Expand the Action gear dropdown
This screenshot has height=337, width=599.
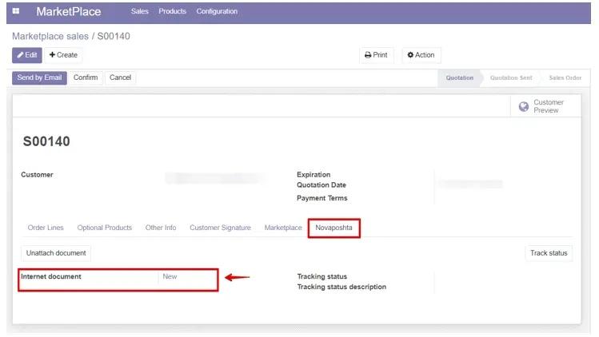[421, 55]
